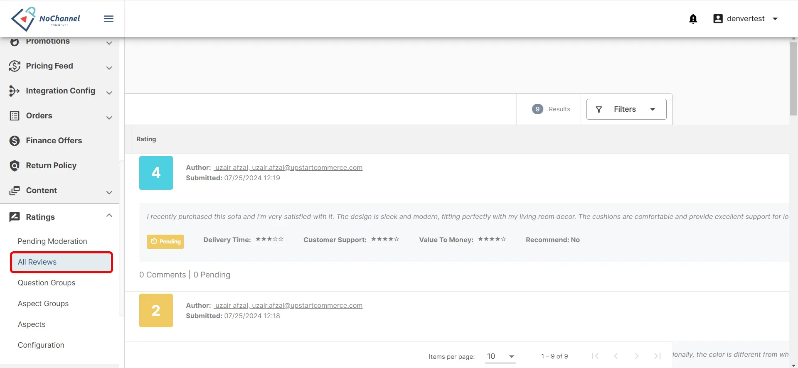The image size is (798, 368).
Task: Open Aspect Groups page
Action: coord(43,304)
